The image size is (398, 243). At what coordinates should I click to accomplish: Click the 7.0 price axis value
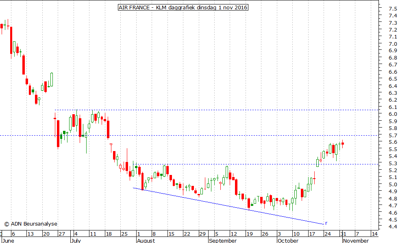[393, 44]
